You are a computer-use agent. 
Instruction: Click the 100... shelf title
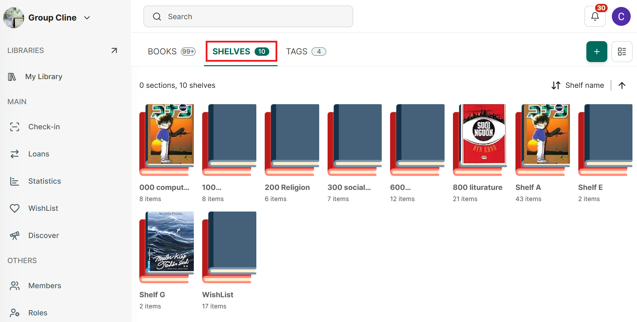coord(212,187)
